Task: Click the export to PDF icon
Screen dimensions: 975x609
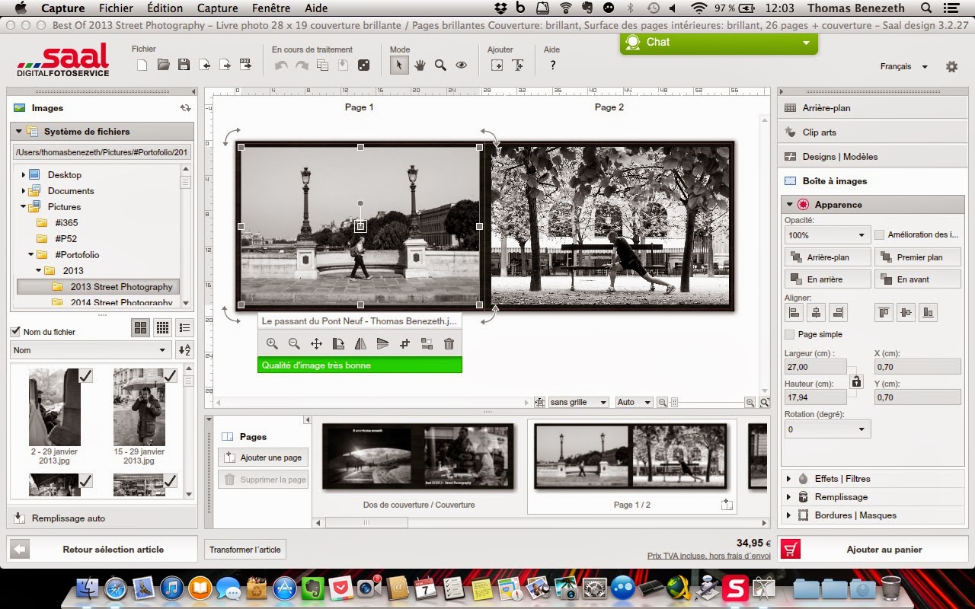Action: pos(245,65)
